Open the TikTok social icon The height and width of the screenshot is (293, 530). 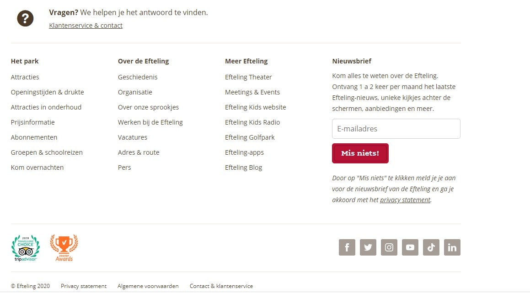point(431,247)
